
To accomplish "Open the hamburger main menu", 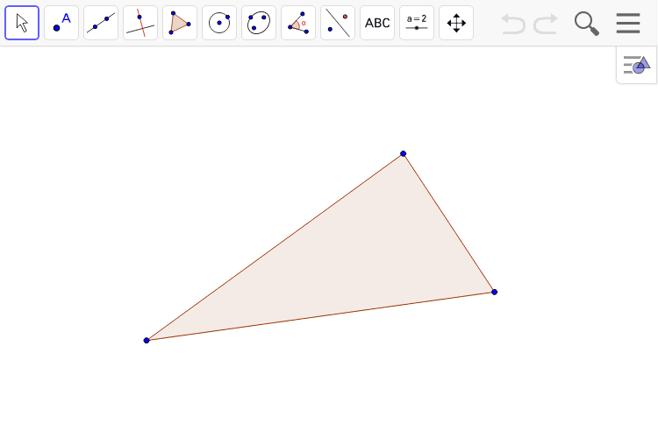I will pos(628,23).
